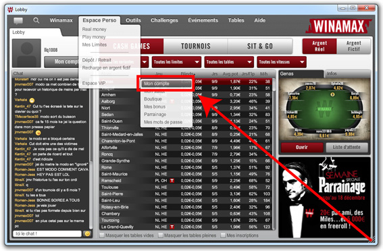Expand Toutes les tables dropdown

click(229, 62)
